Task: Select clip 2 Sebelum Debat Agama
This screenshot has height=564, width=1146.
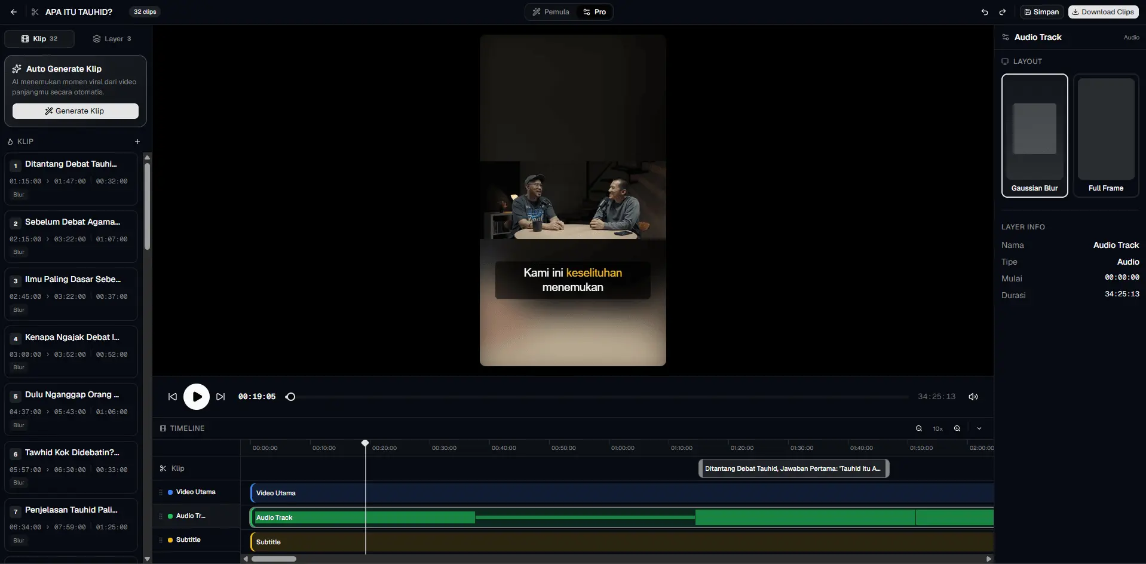Action: pos(71,237)
